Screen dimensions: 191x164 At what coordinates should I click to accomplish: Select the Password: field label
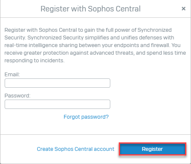point(17,96)
